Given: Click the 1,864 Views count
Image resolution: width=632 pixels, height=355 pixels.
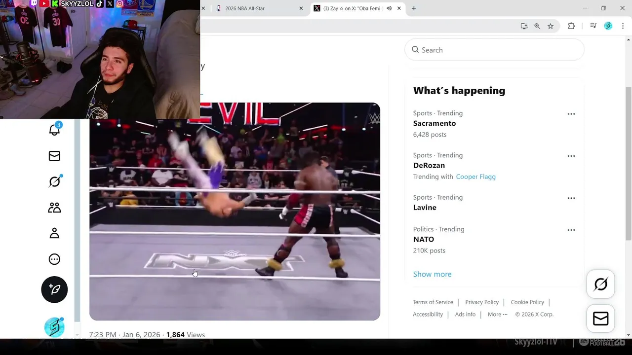Looking at the screenshot, I should [x=185, y=335].
